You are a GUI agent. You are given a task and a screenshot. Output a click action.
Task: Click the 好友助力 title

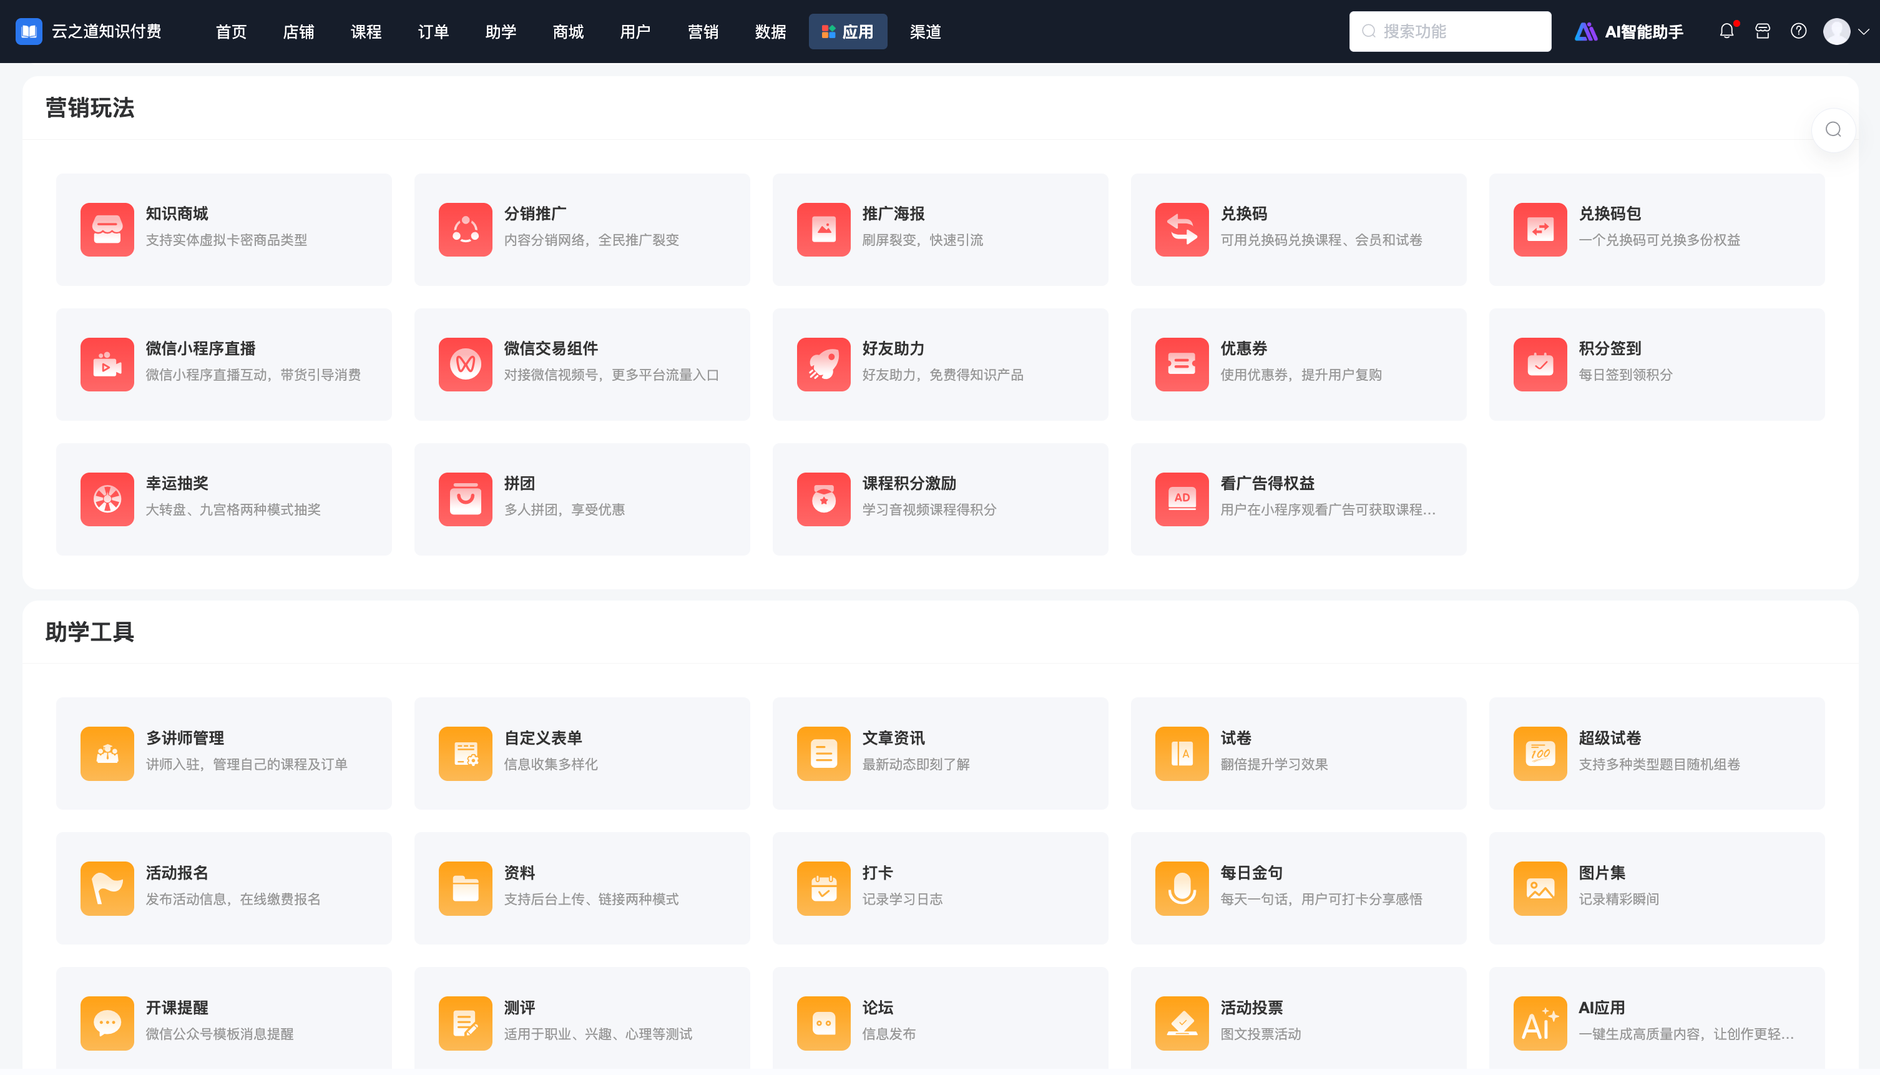click(893, 348)
